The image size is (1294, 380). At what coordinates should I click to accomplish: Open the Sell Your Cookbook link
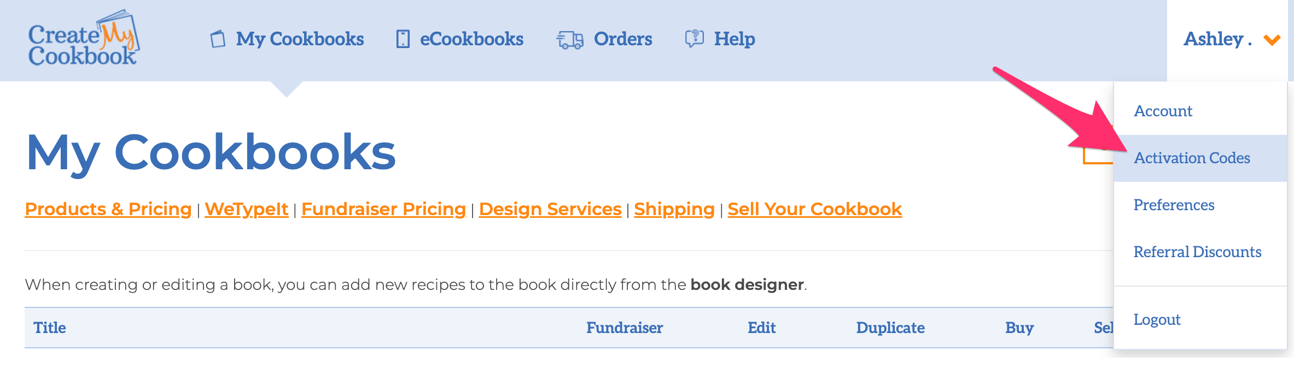point(814,209)
